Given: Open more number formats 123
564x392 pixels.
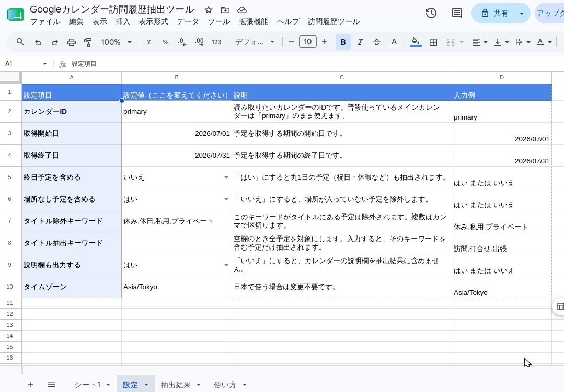Looking at the screenshot, I should 216,42.
